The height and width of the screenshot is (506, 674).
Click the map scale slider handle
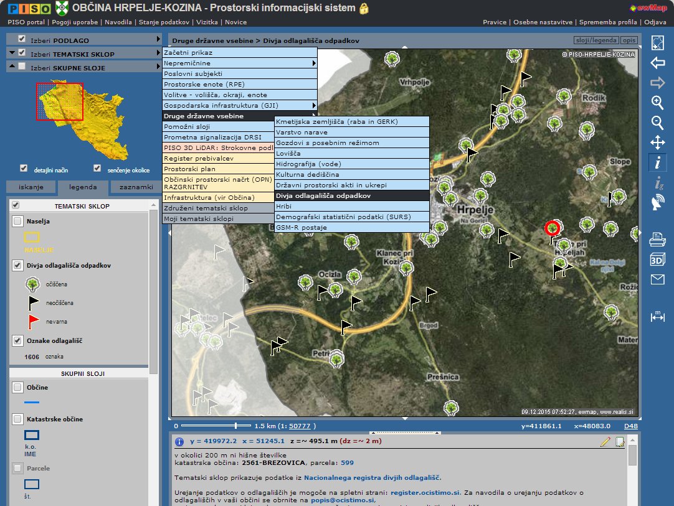(x=235, y=426)
